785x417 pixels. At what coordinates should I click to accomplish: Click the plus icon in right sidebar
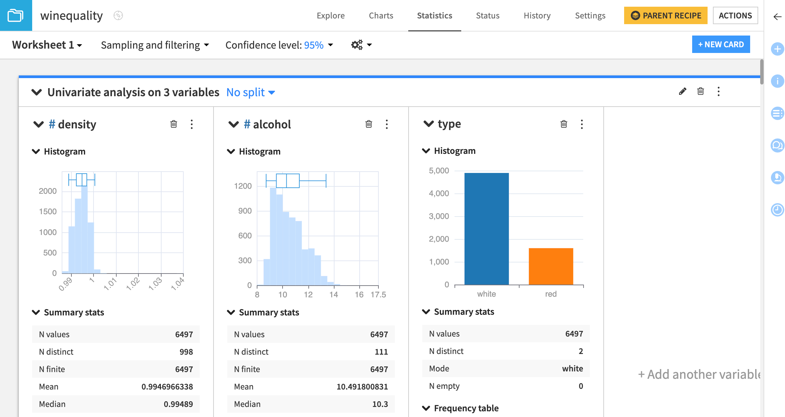tap(778, 49)
